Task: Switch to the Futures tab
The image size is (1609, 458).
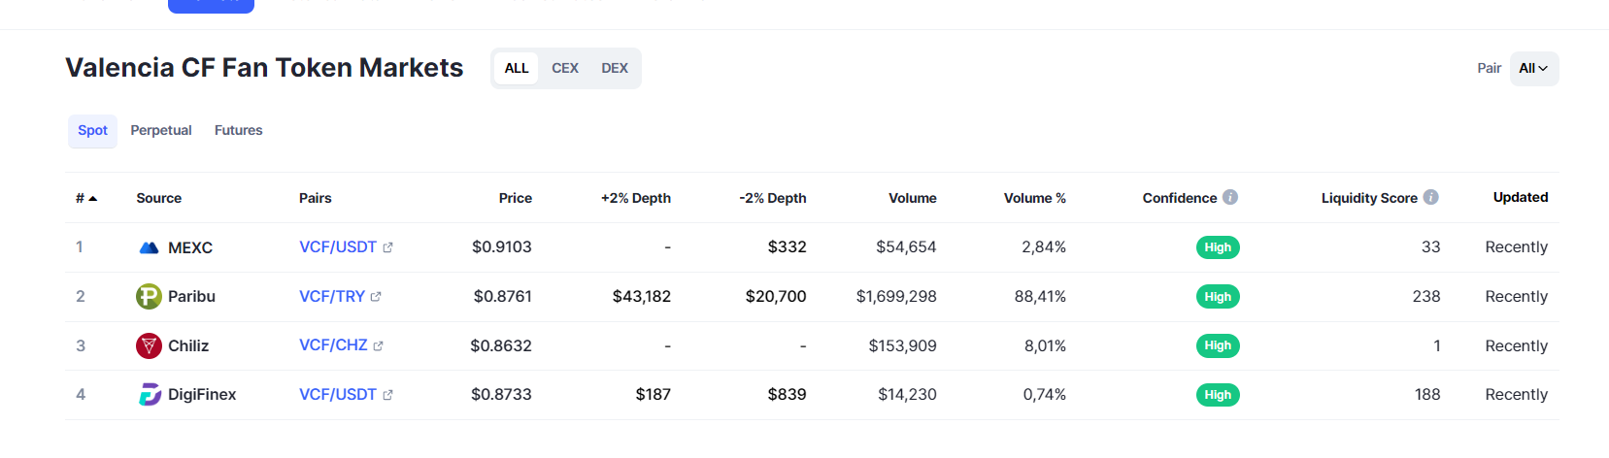Action: coord(239,131)
